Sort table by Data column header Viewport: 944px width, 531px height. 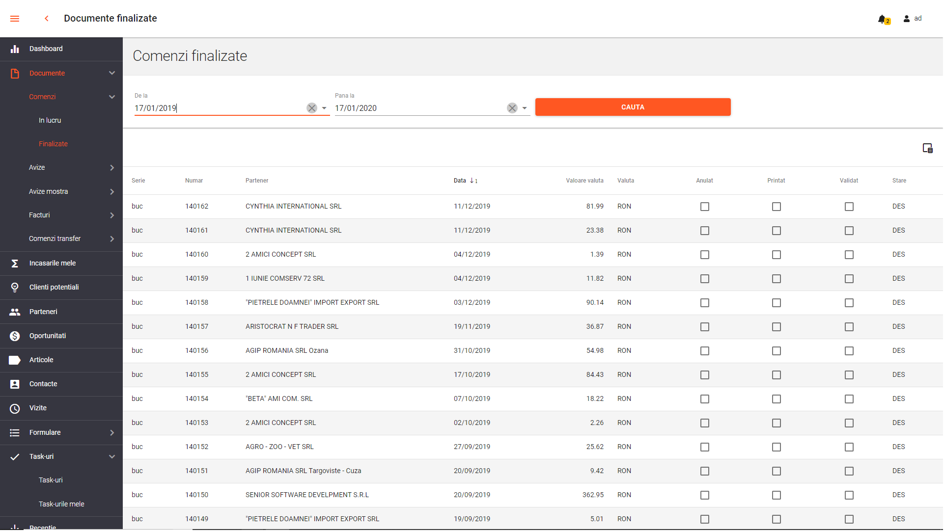tap(460, 181)
